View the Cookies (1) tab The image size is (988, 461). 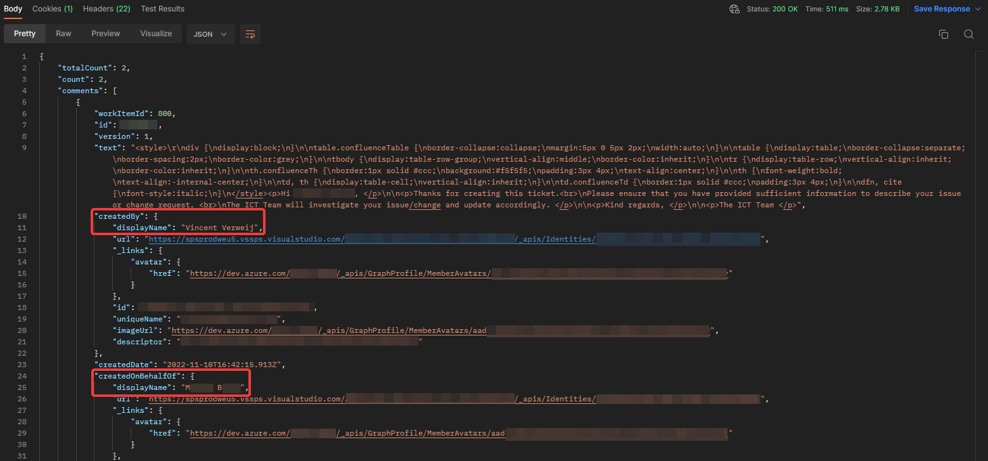52,9
